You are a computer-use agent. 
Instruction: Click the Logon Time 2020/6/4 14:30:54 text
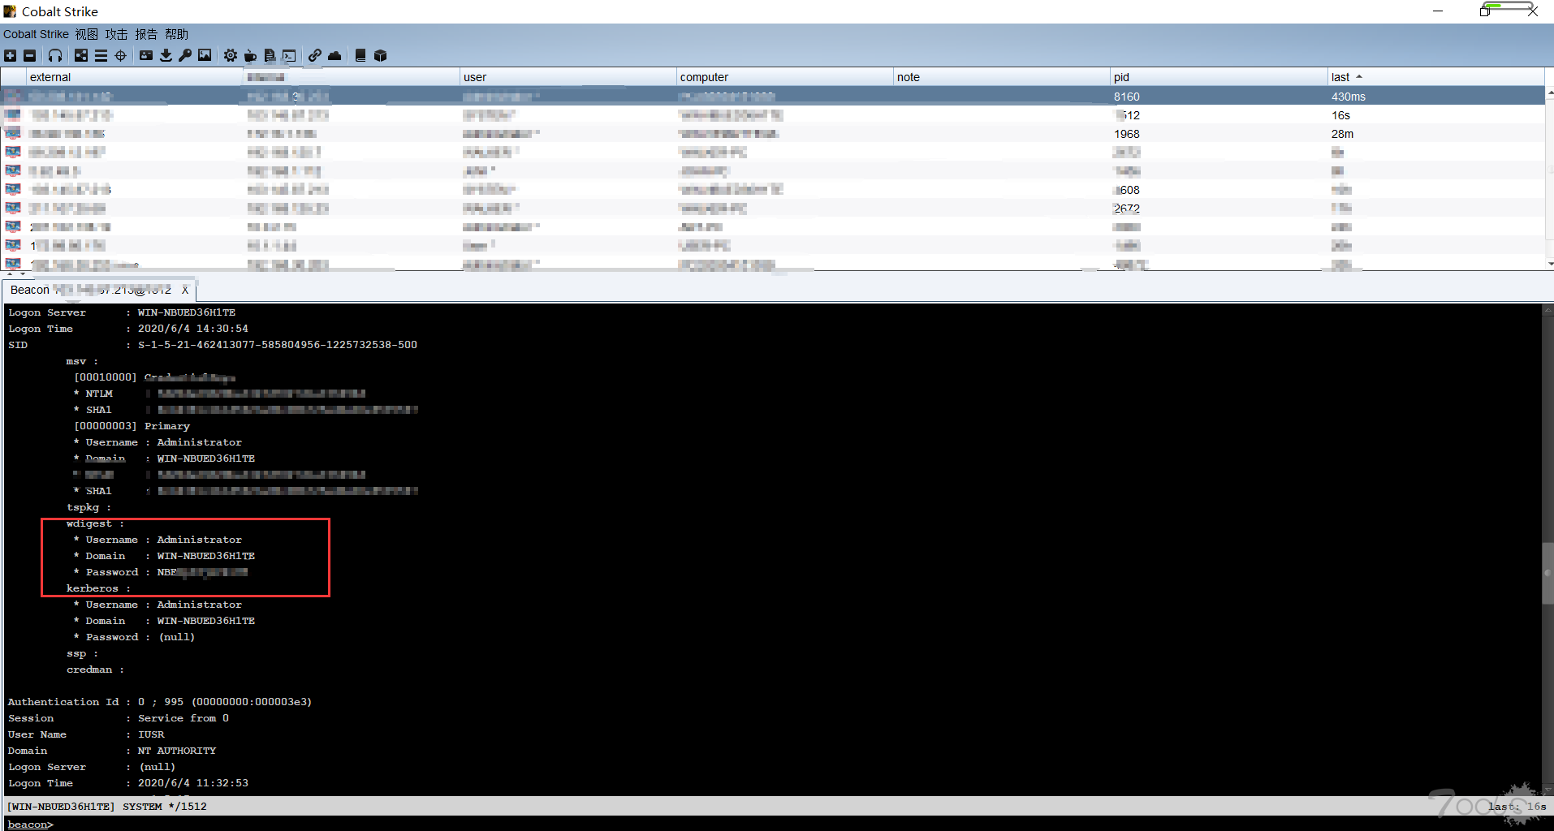click(193, 329)
